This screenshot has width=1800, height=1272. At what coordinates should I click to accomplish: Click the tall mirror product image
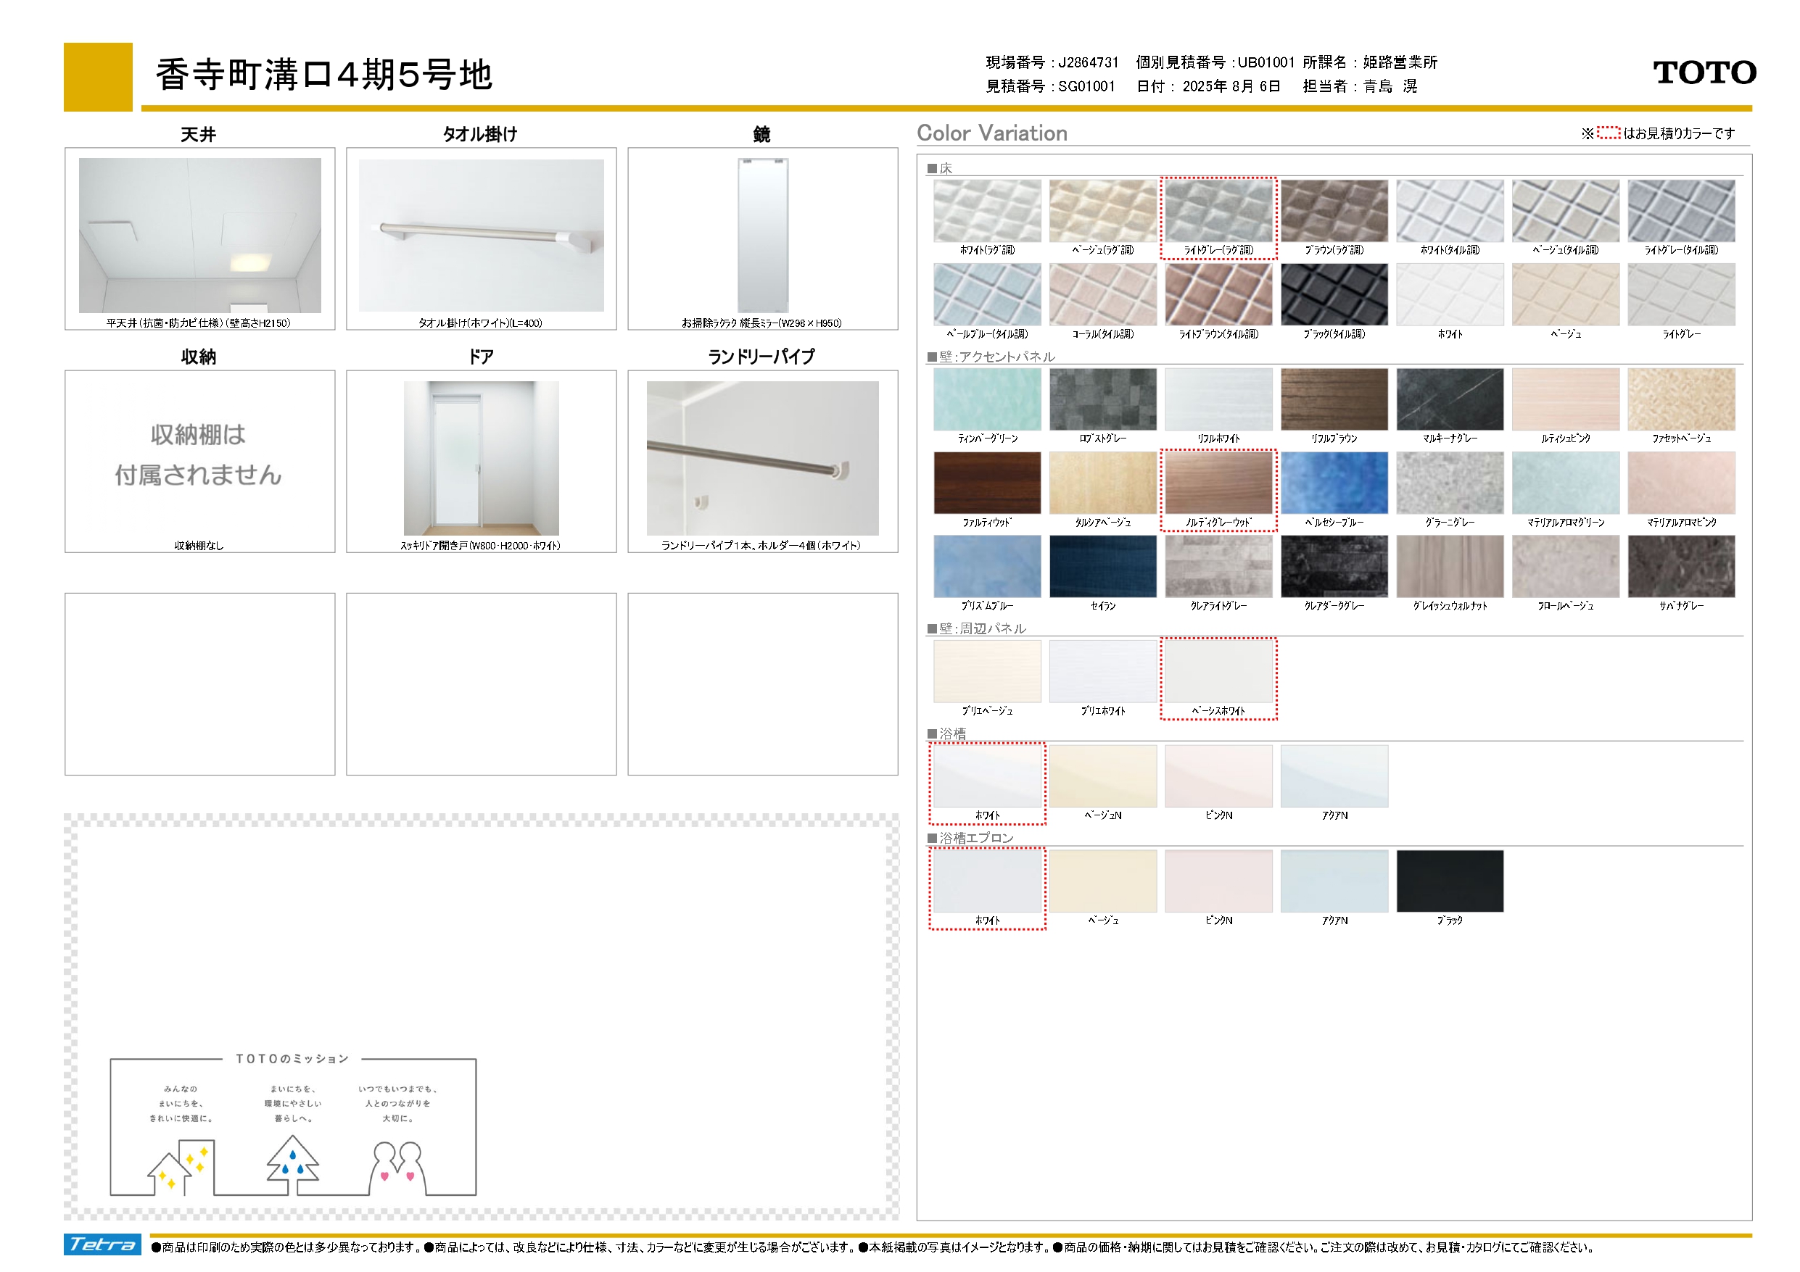(x=763, y=235)
